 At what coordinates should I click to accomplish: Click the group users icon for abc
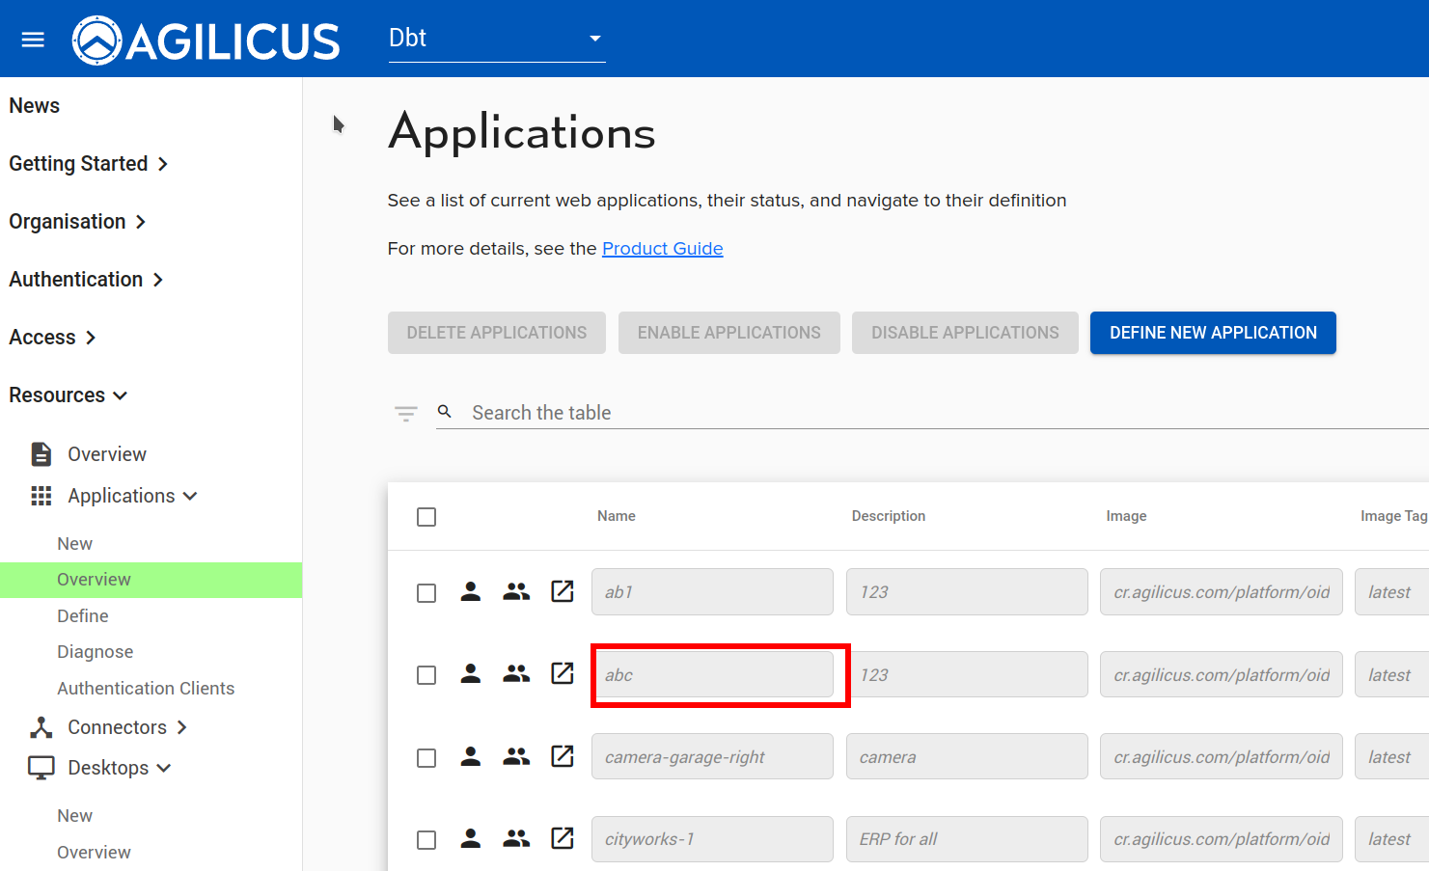pyautogui.click(x=516, y=674)
